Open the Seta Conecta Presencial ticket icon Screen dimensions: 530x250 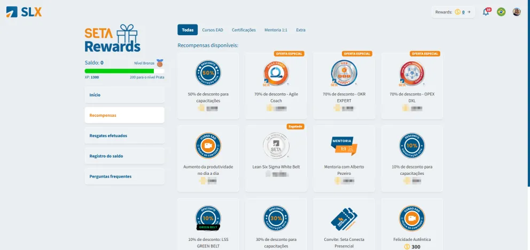344,219
